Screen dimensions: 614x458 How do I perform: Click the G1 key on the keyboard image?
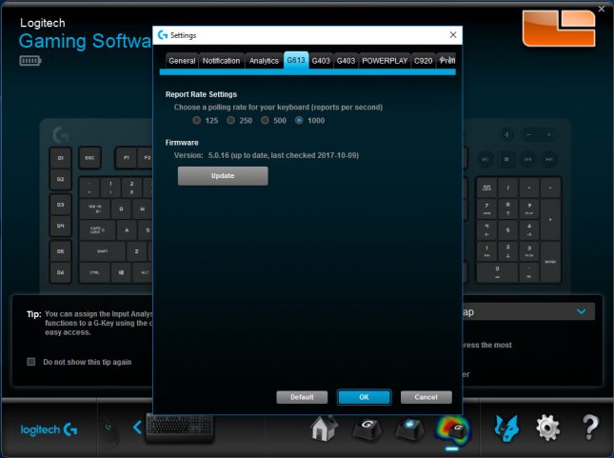coord(60,158)
